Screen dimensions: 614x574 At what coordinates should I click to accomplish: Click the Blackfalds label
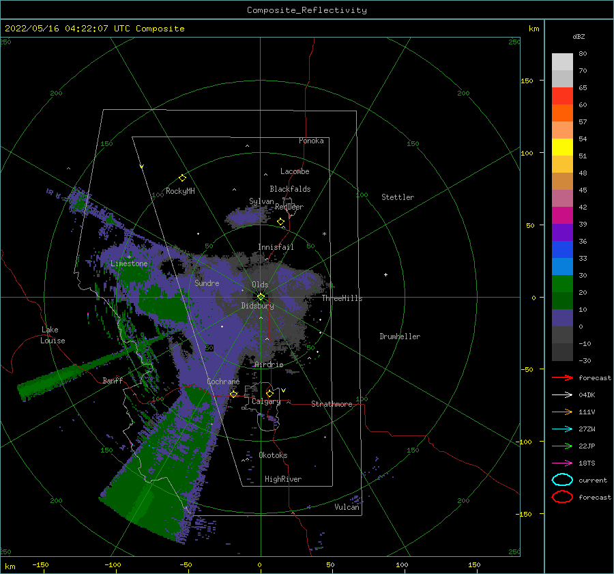click(290, 189)
